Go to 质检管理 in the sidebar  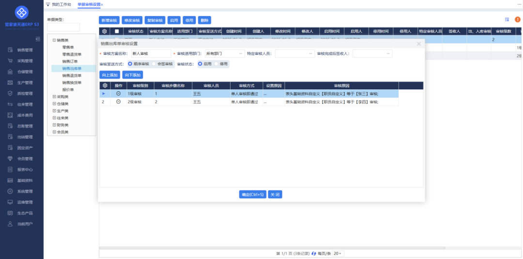click(25, 93)
